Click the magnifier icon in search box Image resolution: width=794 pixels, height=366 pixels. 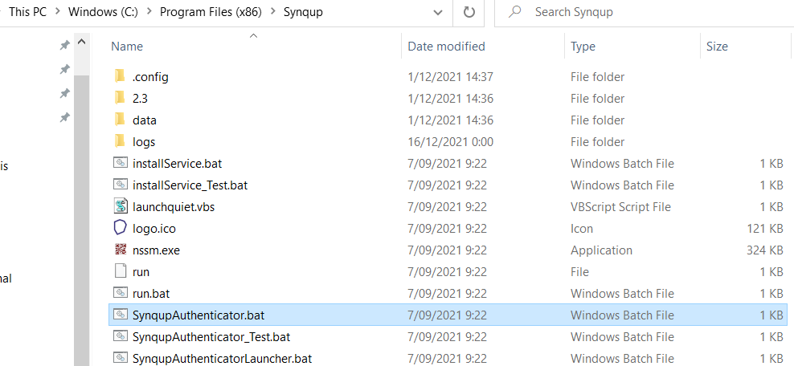[x=514, y=11]
